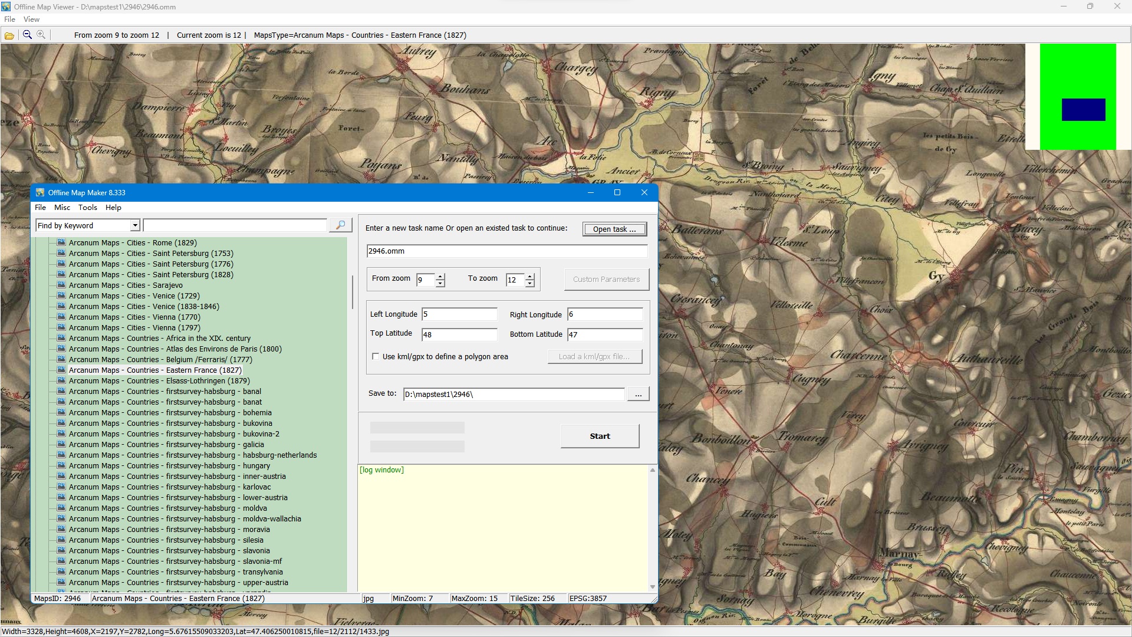
Task: Click Load a kml/gpx file... button
Action: (x=594, y=356)
